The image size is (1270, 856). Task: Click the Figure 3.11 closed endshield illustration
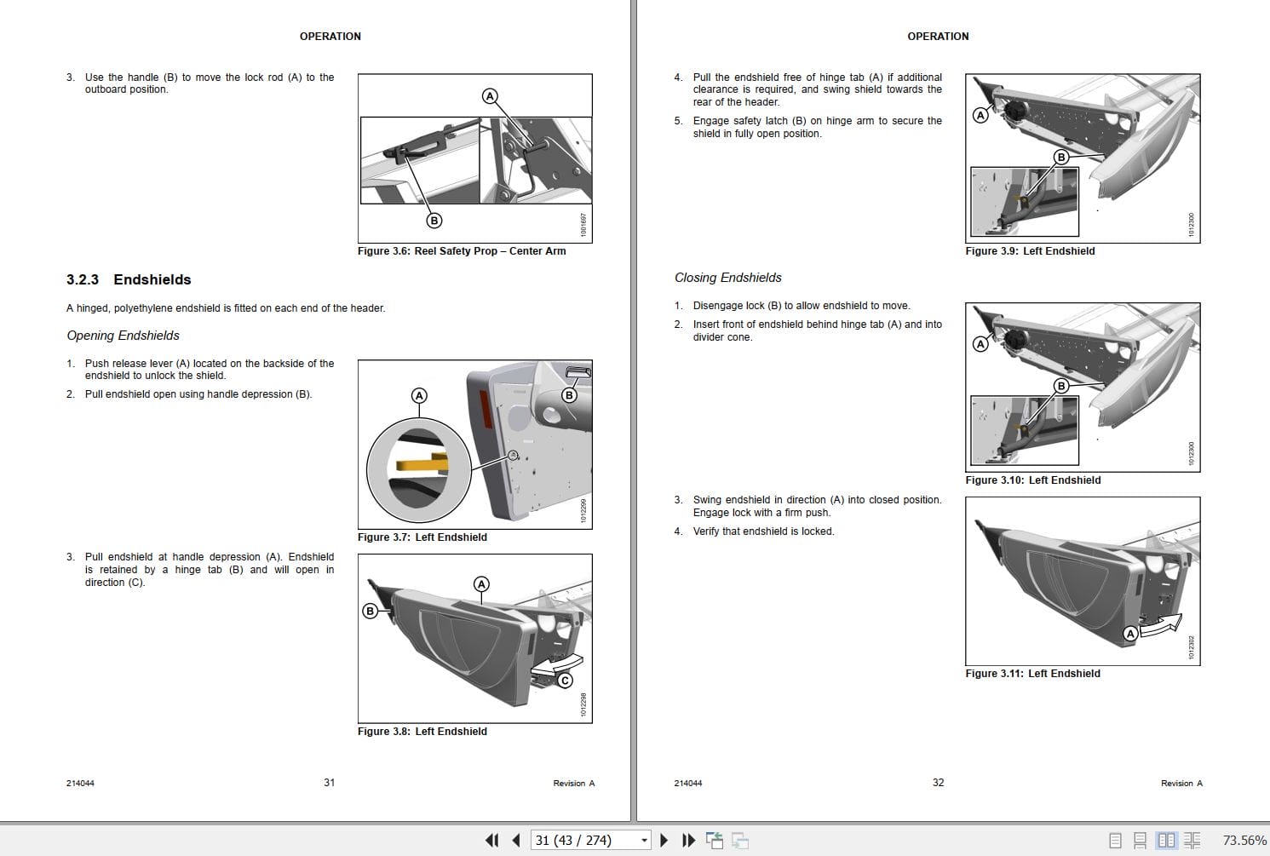pos(1083,581)
